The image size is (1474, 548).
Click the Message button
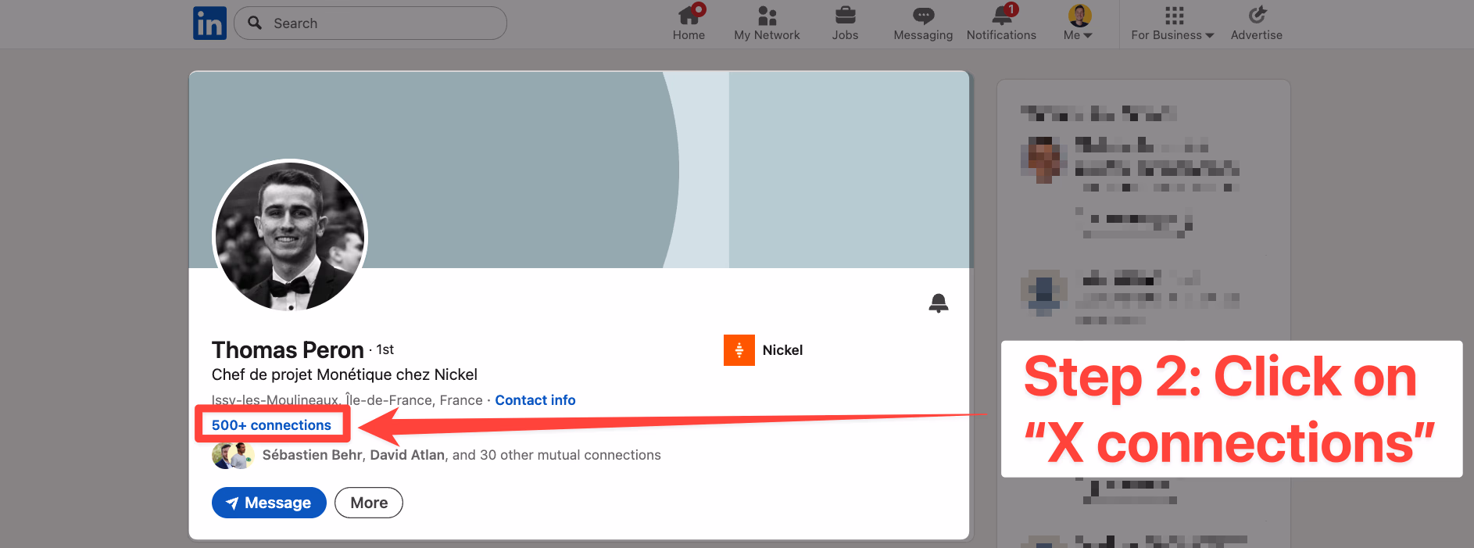pos(269,503)
